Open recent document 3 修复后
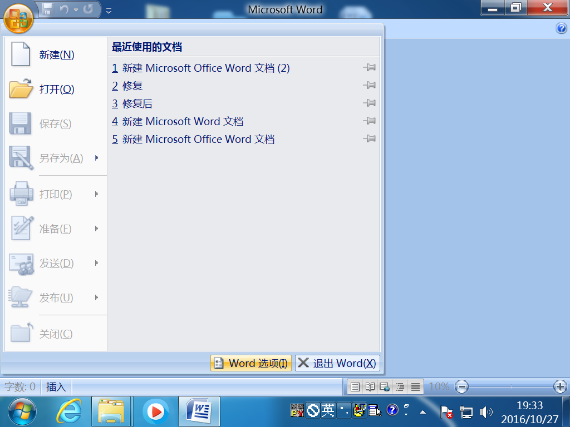 click(132, 103)
